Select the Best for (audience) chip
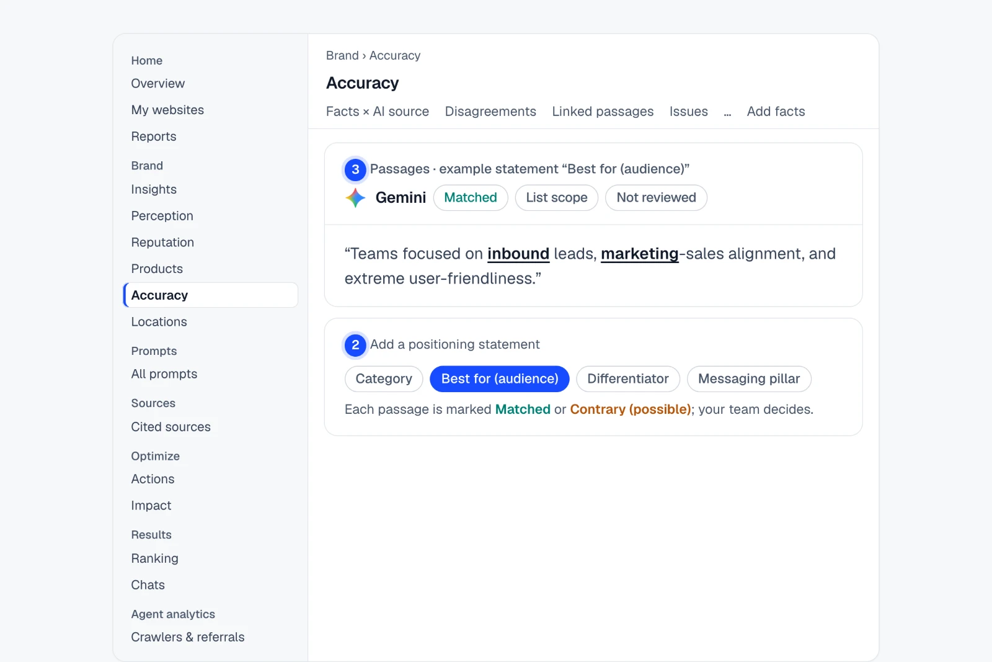This screenshot has height=662, width=992. 500,379
